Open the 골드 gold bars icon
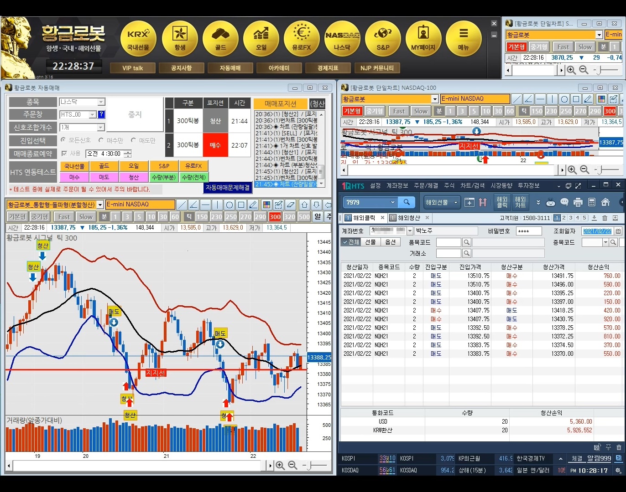Image resolution: width=626 pixels, height=492 pixels. point(220,38)
